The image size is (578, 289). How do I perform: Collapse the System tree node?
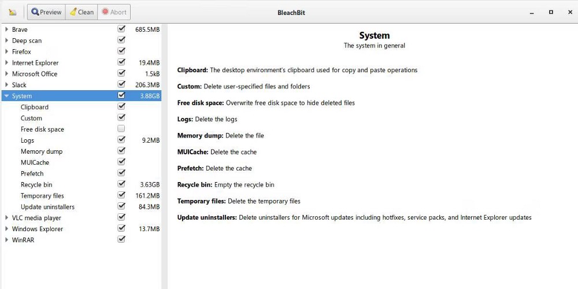(6, 96)
